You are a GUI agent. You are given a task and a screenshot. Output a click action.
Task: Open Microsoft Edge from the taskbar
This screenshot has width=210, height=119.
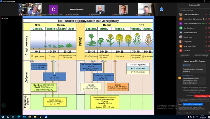click(19, 117)
